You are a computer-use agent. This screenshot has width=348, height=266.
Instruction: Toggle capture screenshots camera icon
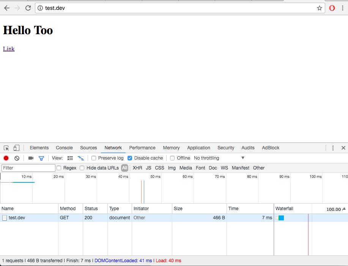pos(31,158)
